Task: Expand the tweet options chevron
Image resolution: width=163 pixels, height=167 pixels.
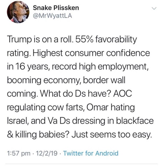Action: click(x=154, y=9)
